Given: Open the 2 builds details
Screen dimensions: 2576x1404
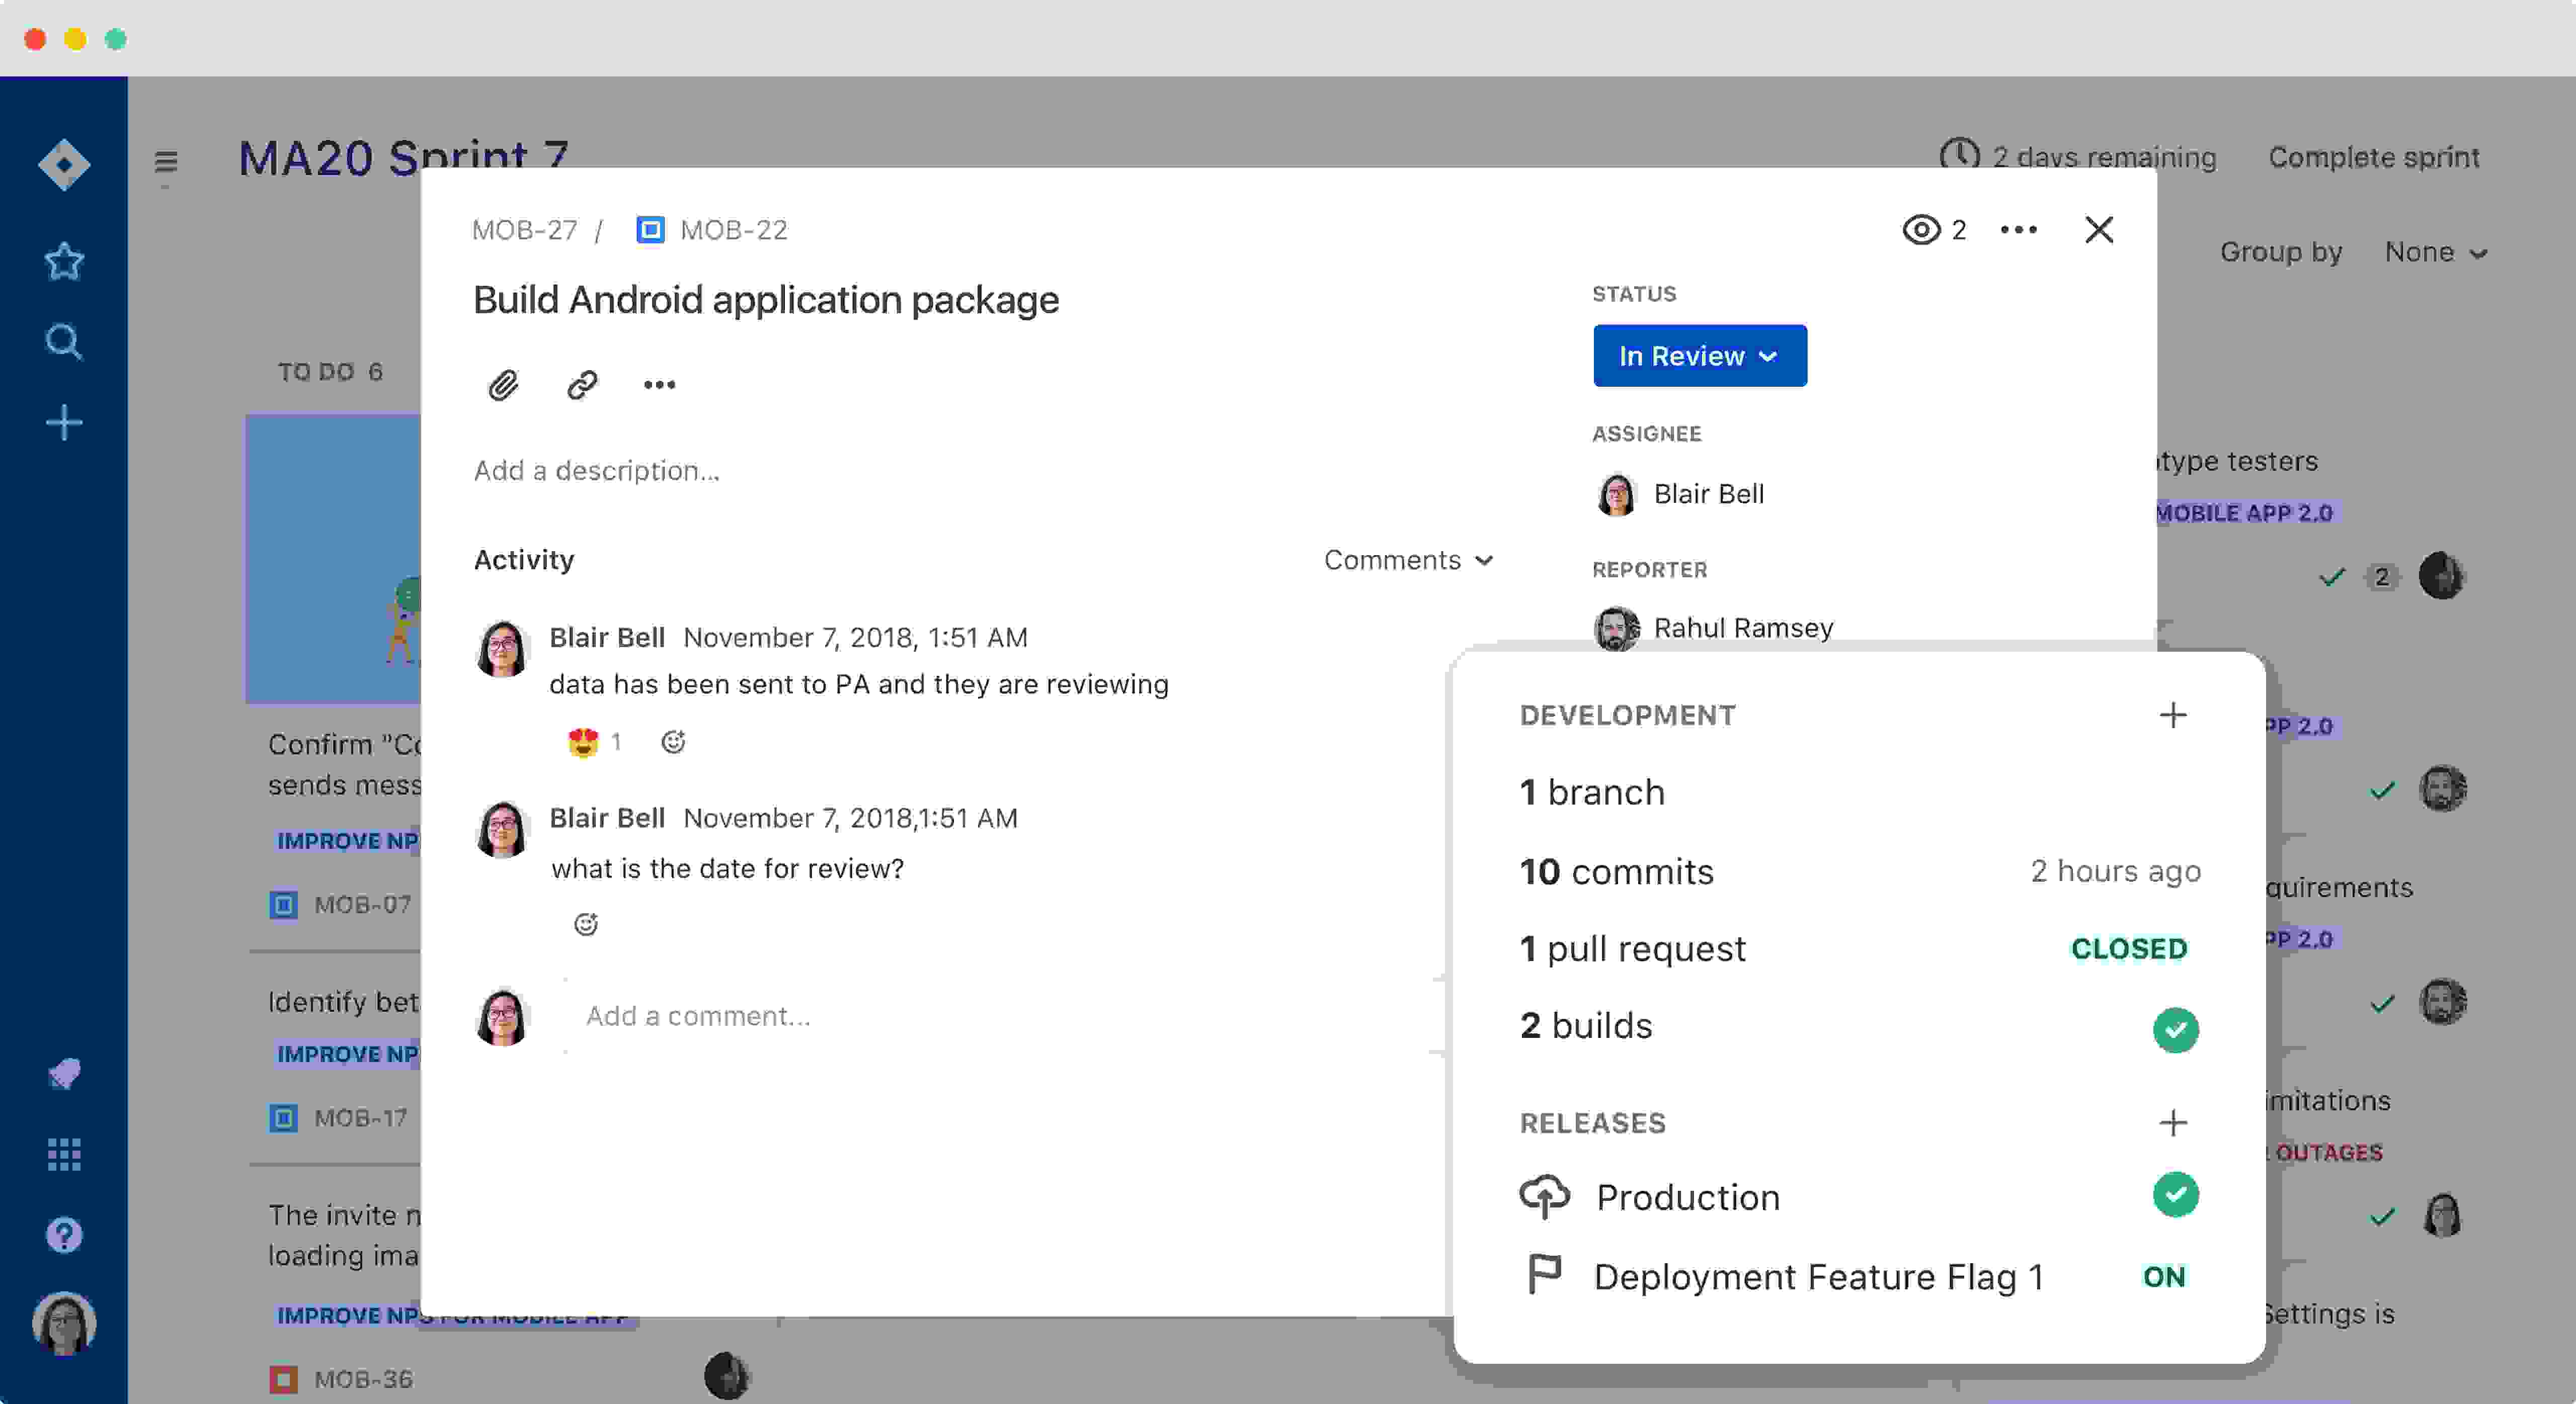Looking at the screenshot, I should click(1586, 1025).
